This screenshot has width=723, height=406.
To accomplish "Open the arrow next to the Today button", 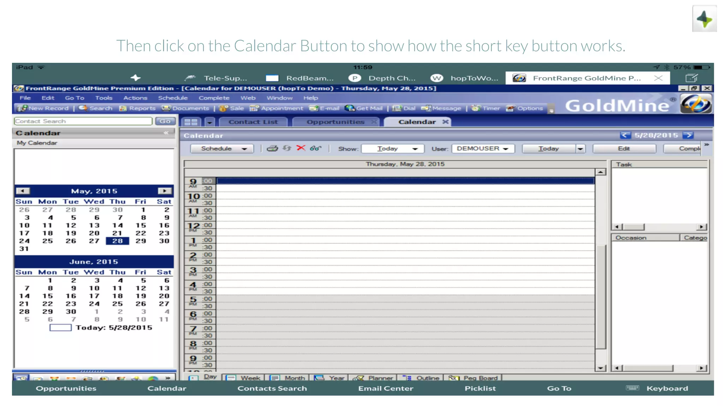I will click(580, 149).
